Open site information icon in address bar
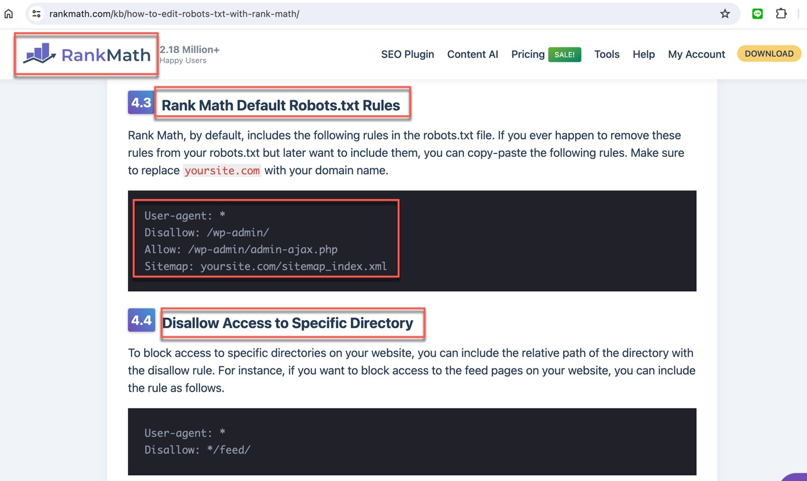This screenshot has width=807, height=481. click(36, 14)
